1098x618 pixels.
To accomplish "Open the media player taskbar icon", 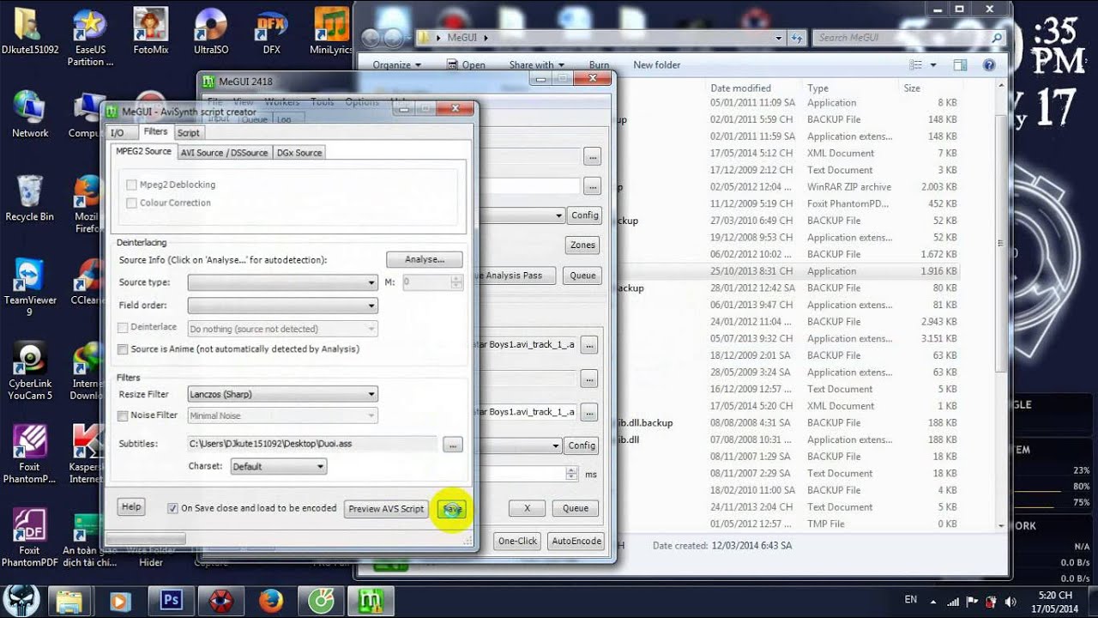I will (x=119, y=601).
